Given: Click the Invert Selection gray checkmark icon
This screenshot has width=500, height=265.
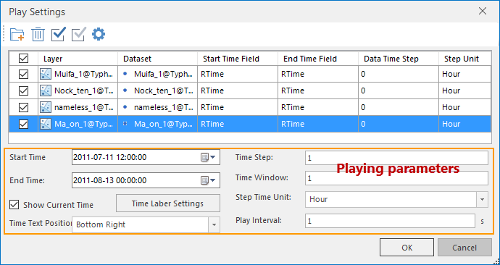Looking at the screenshot, I should [78, 34].
